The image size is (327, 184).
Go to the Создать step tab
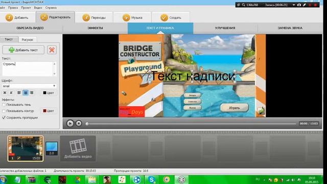[171, 17]
